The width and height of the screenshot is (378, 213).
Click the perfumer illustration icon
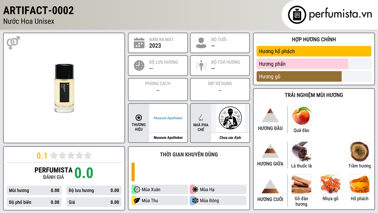(230, 118)
